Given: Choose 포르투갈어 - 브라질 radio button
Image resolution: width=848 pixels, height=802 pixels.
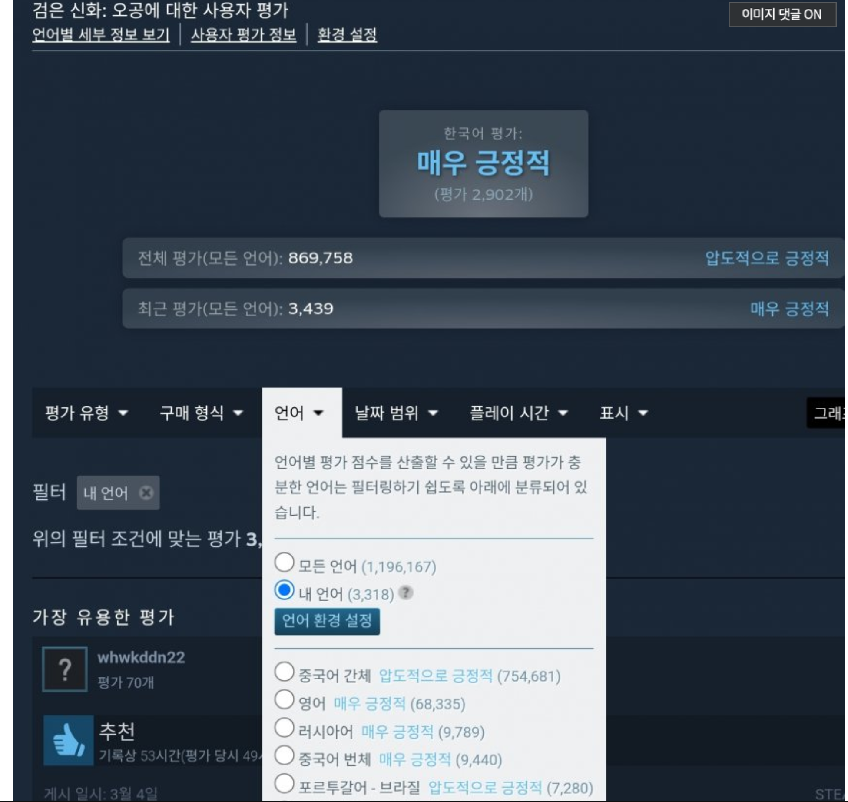Looking at the screenshot, I should click(x=284, y=783).
